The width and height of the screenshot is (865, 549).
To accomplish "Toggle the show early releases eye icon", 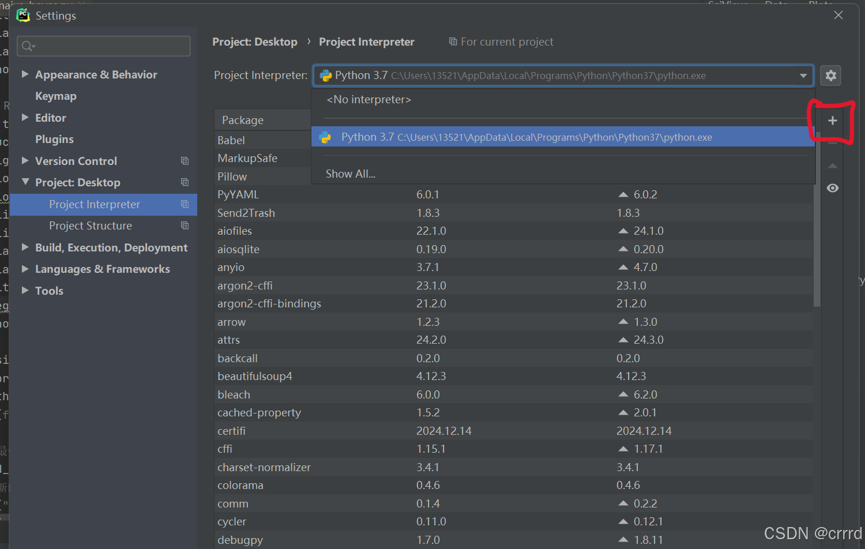I will [833, 188].
